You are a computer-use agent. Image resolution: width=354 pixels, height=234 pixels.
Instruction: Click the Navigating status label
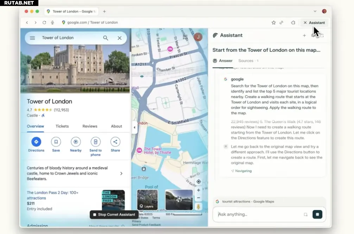241,171
